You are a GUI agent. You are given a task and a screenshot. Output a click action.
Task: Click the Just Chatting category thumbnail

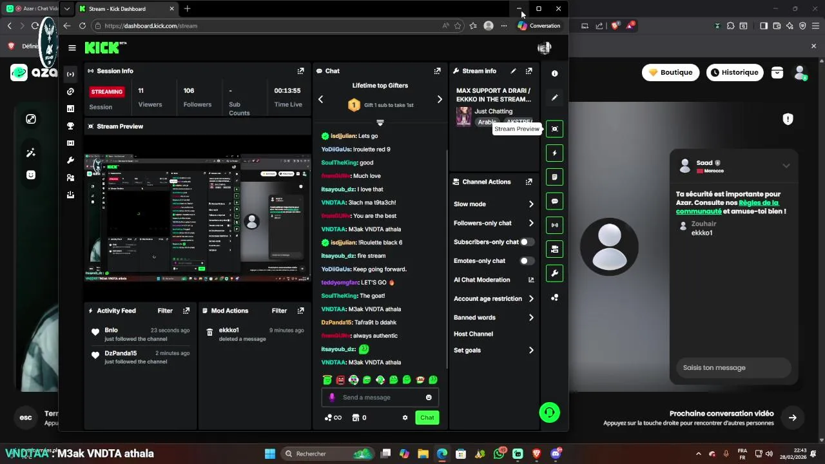click(463, 116)
